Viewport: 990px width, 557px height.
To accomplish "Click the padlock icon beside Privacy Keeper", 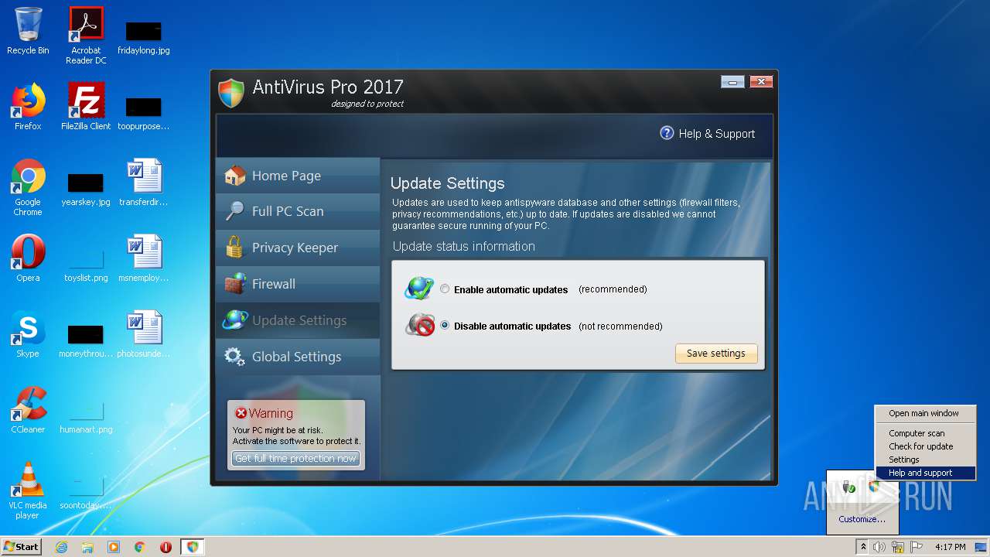I will [x=234, y=248].
